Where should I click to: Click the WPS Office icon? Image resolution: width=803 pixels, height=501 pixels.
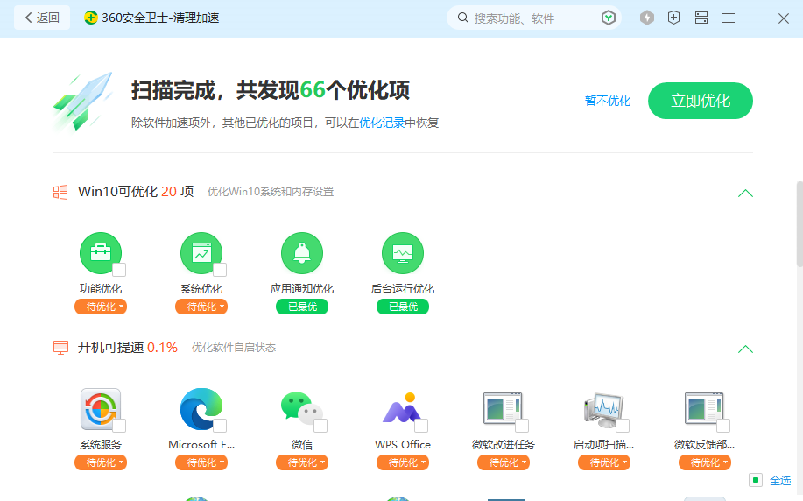click(403, 409)
